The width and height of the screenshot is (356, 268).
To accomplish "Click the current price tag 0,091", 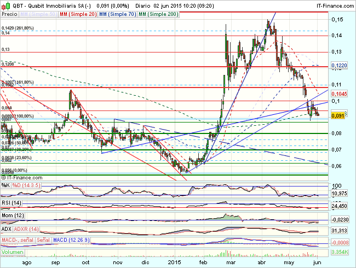I will point(338,115).
